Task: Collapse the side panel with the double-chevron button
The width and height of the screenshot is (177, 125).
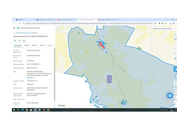Action: (57, 28)
